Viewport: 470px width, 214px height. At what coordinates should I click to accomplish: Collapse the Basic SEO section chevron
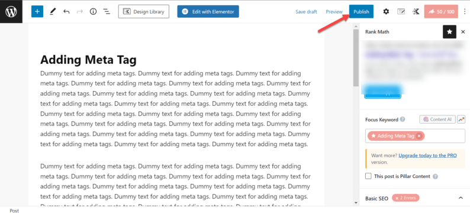tap(461, 198)
